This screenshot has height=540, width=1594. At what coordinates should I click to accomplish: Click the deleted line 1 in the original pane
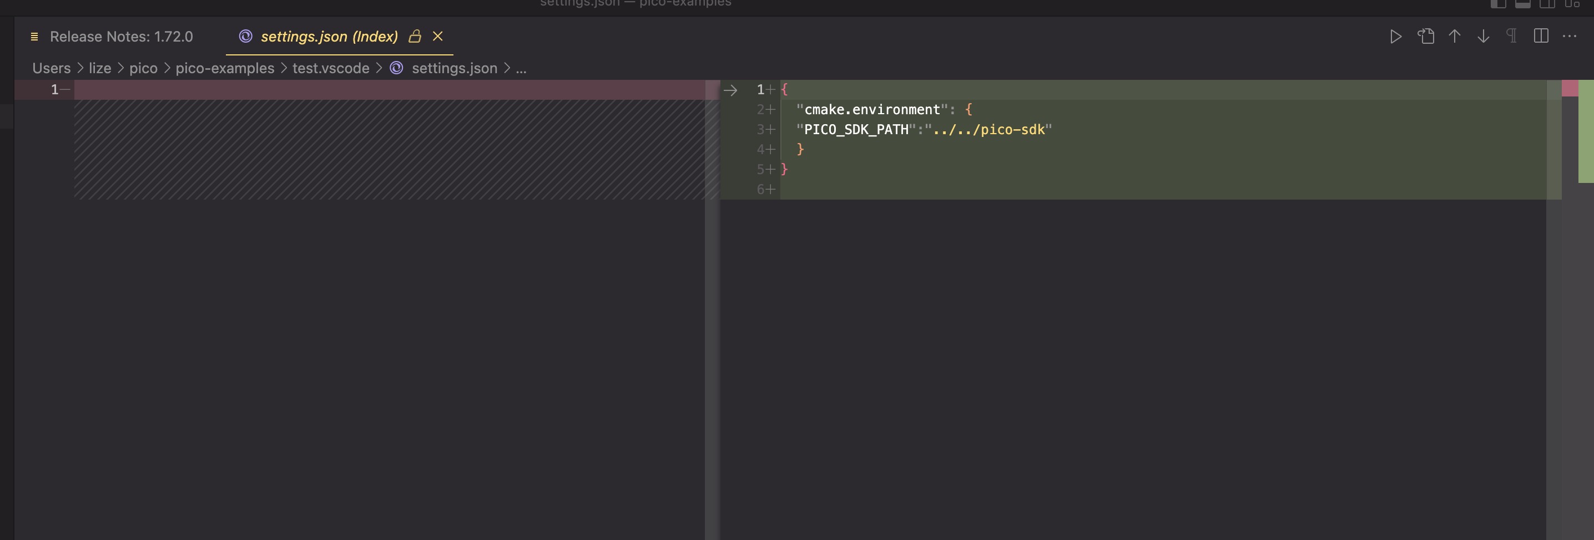(x=389, y=90)
